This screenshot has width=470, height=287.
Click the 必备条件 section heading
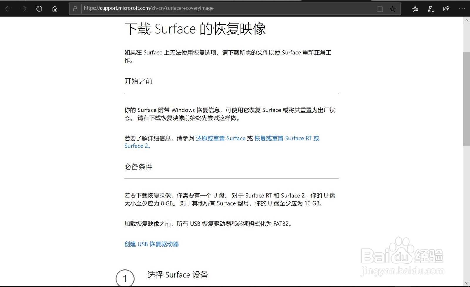[138, 167]
